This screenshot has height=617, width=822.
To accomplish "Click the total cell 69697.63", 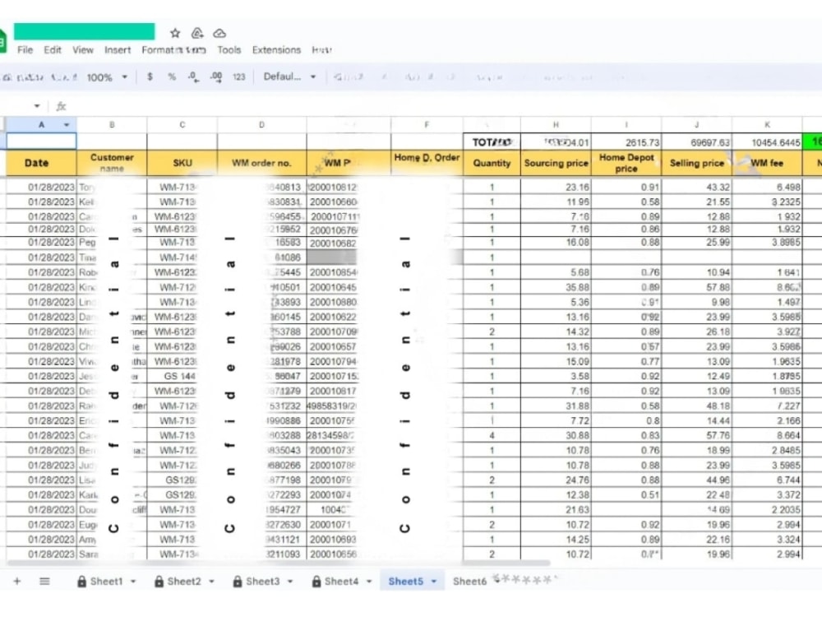I will click(697, 142).
